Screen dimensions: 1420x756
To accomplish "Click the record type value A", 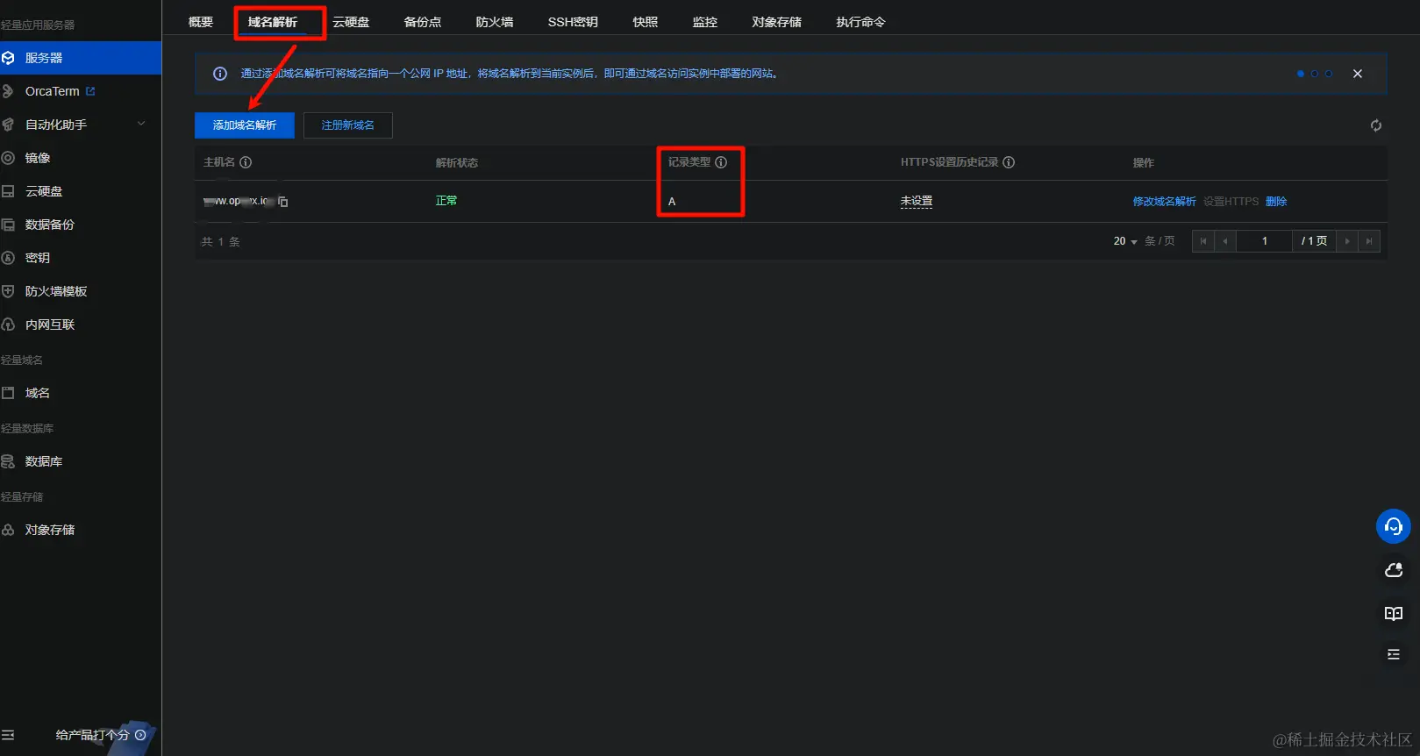I will [x=672, y=202].
